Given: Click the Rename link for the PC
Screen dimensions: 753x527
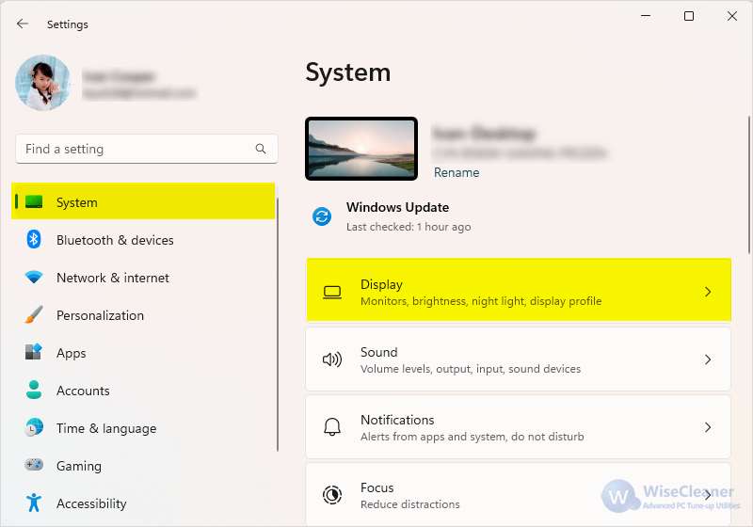Looking at the screenshot, I should click(457, 172).
